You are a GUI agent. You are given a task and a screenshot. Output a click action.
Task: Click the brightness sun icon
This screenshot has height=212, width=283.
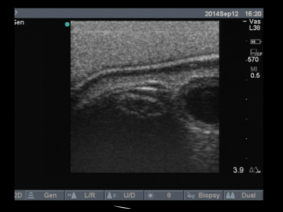[x=150, y=195]
